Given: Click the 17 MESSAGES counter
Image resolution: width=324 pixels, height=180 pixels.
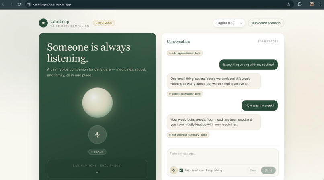Looking at the screenshot, I should pos(268,42).
